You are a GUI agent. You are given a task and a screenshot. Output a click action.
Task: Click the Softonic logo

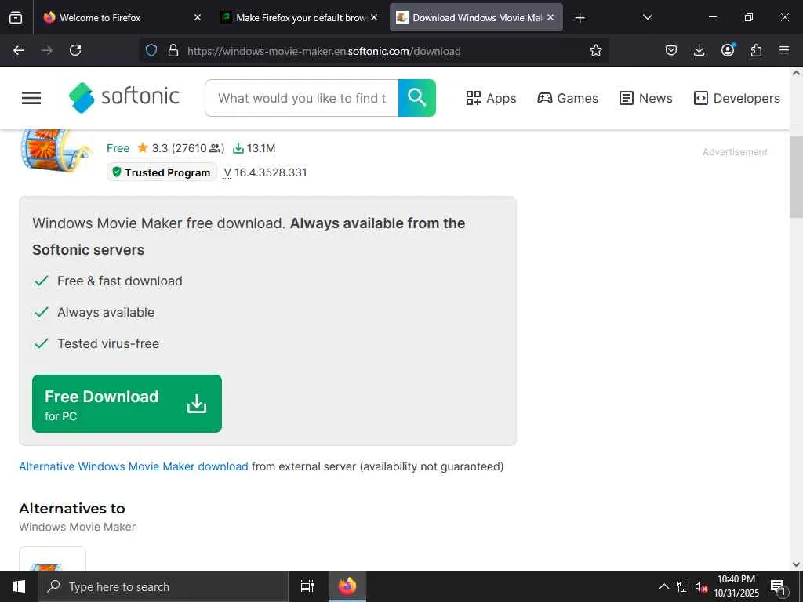point(124,97)
